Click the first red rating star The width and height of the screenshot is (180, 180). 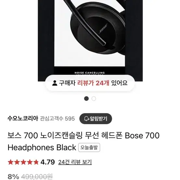pos(11,162)
